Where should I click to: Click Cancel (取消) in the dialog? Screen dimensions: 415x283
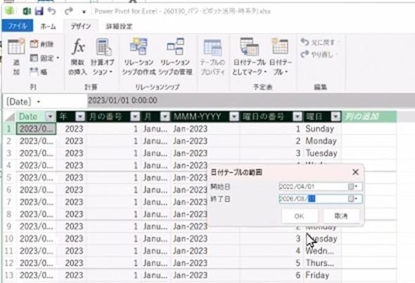click(341, 216)
